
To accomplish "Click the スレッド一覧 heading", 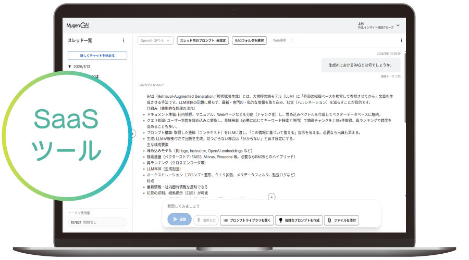I will click(80, 40).
